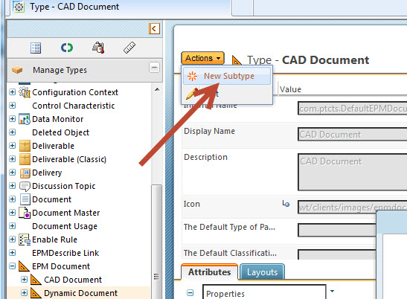Collapse the Manage Types section
The image size is (407, 299).
tap(154, 68)
